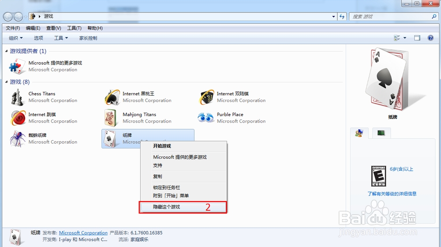441x247 pixels.
Task: Click the Chess Titans title text
Action: 42,94
